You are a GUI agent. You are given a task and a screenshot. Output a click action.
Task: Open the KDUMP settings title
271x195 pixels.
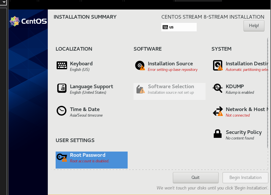pos(235,86)
